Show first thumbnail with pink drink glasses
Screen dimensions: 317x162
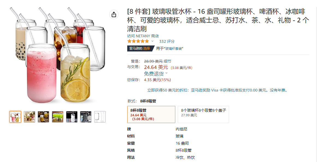point(15,117)
